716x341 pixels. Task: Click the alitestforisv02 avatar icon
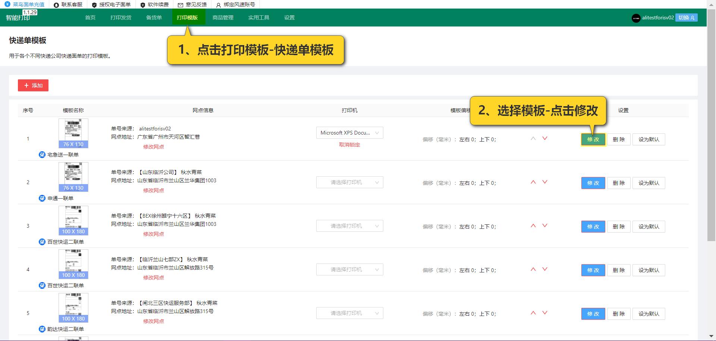(636, 18)
